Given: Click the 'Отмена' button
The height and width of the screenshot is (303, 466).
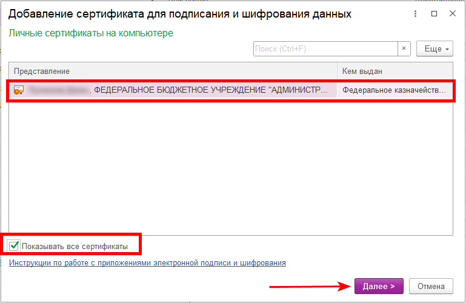Looking at the screenshot, I should click(x=431, y=286).
